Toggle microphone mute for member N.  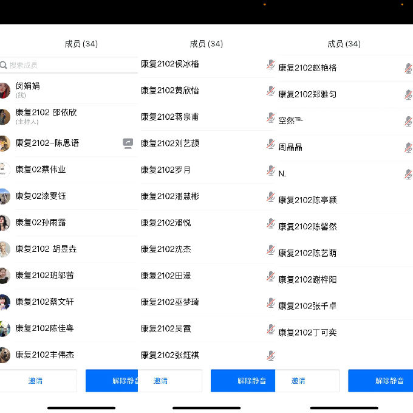[409, 174]
